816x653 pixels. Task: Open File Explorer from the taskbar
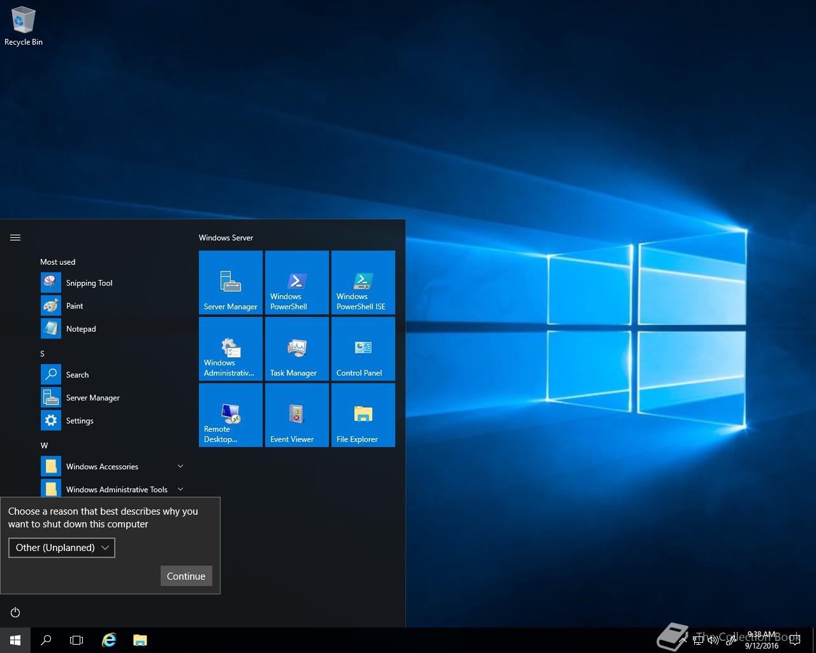(140, 640)
